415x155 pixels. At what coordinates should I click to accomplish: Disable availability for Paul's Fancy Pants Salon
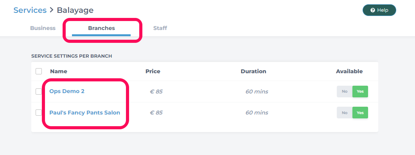click(x=344, y=113)
